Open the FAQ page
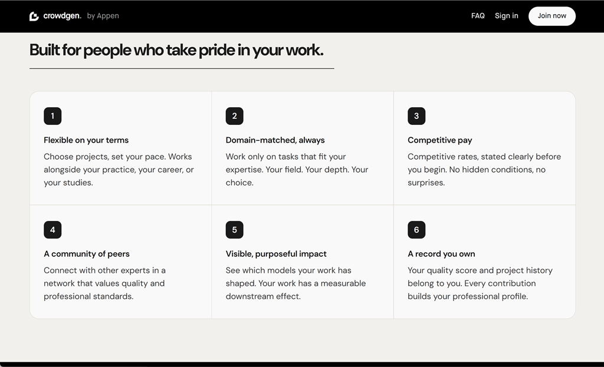Viewport: 604px width, 367px height. coord(478,16)
